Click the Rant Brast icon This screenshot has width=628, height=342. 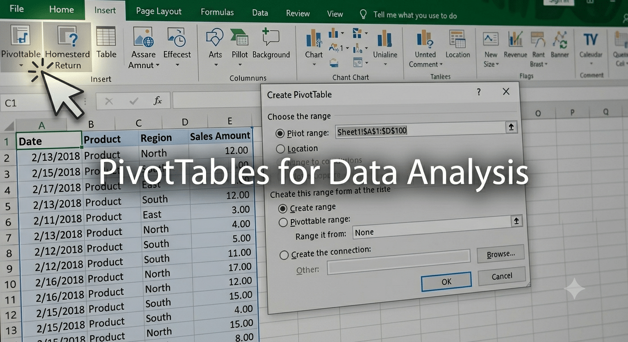click(538, 39)
